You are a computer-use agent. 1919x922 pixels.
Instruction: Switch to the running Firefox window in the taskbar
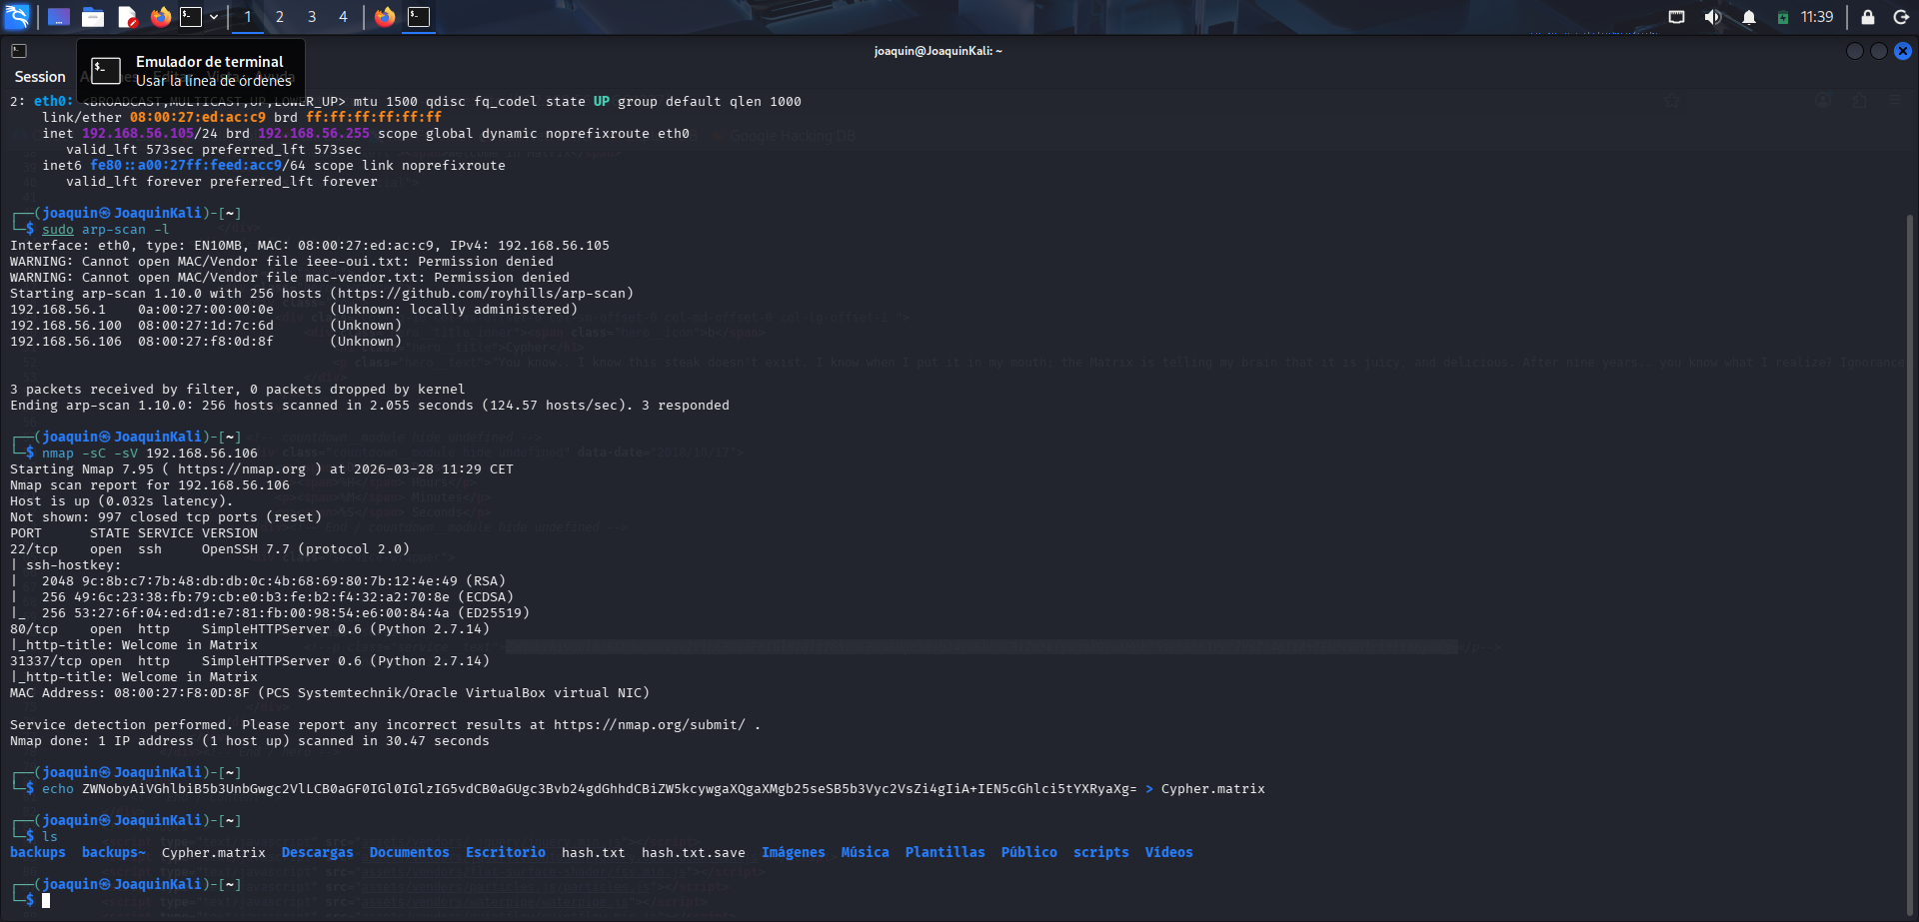pyautogui.click(x=385, y=17)
